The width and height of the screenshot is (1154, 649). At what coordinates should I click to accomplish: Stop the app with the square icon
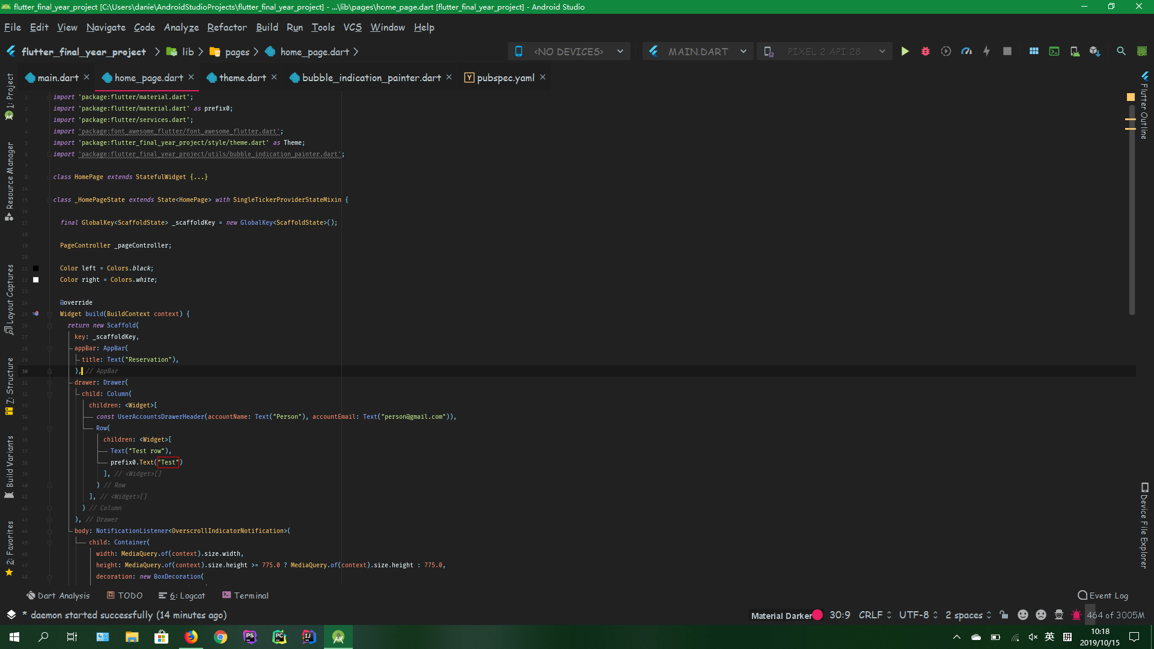click(x=1007, y=51)
